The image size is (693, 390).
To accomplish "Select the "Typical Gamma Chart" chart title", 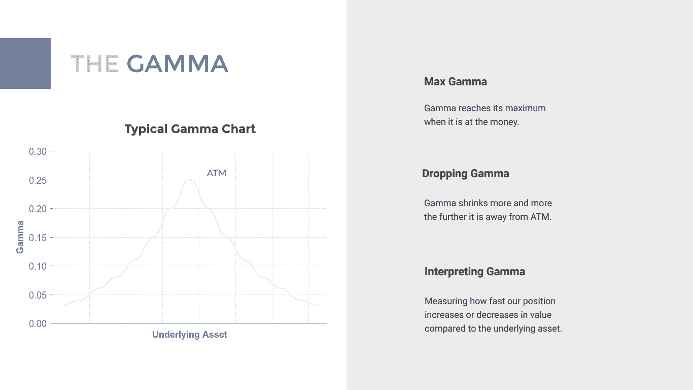I will pos(190,129).
